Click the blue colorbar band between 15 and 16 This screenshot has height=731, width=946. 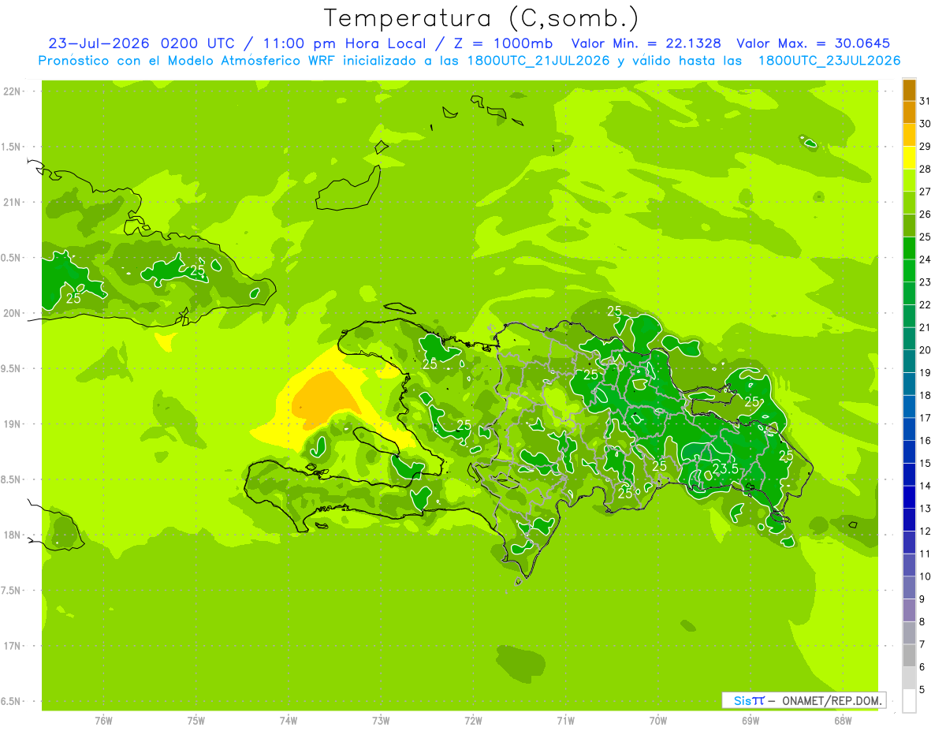pyautogui.click(x=909, y=452)
